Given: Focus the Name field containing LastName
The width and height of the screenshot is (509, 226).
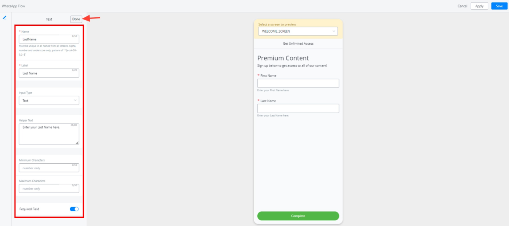Looking at the screenshot, I should click(49, 39).
